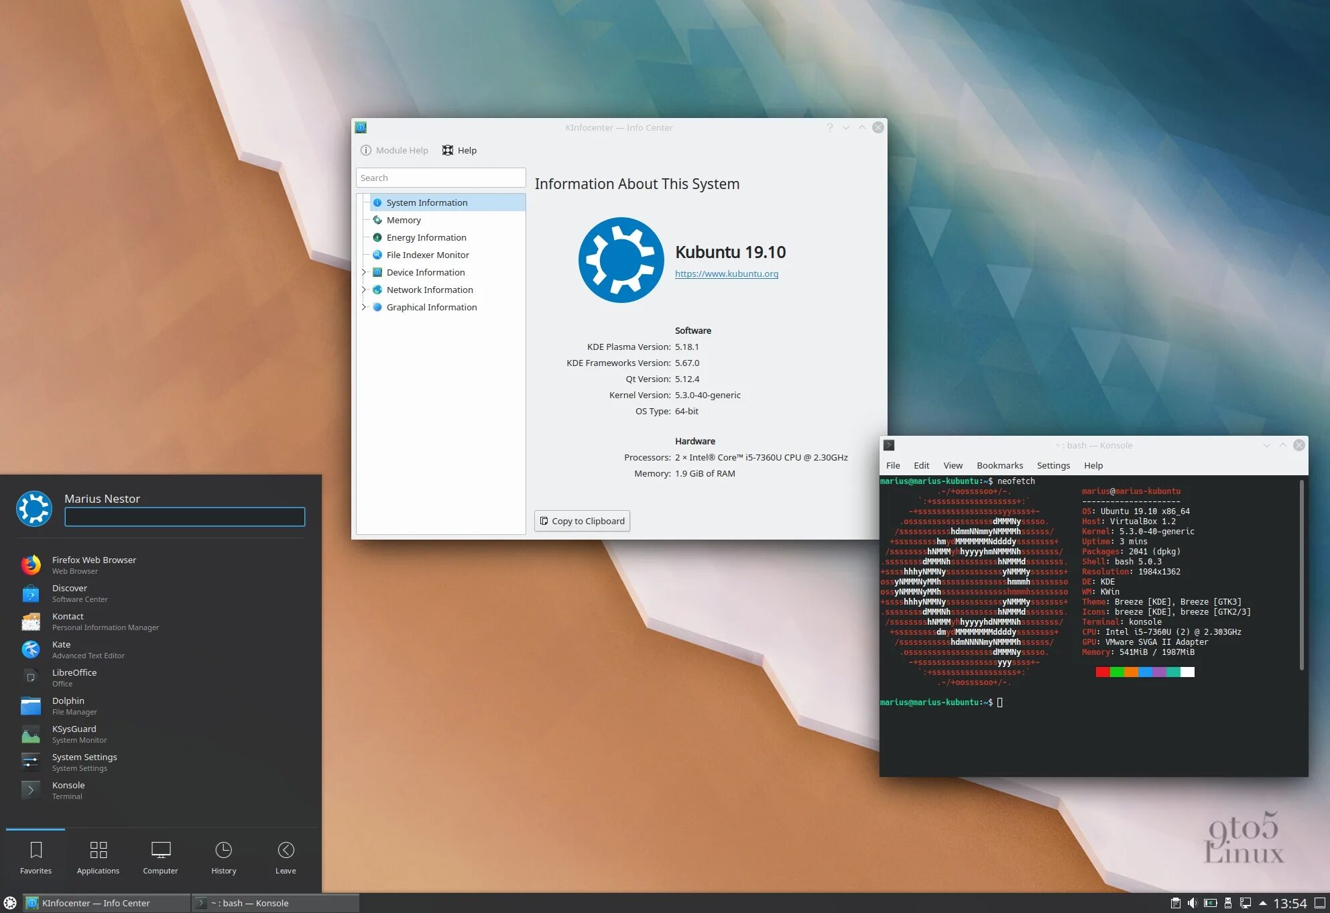Select System Information in KInfocenter tree
1330x913 pixels.
447,202
